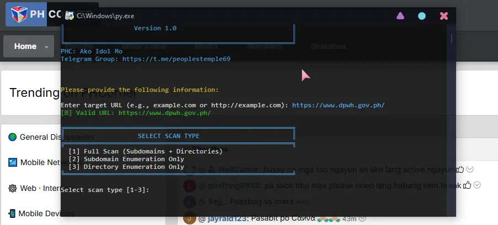Click the cyan circle maximize button
This screenshot has width=498, height=225.
(422, 16)
